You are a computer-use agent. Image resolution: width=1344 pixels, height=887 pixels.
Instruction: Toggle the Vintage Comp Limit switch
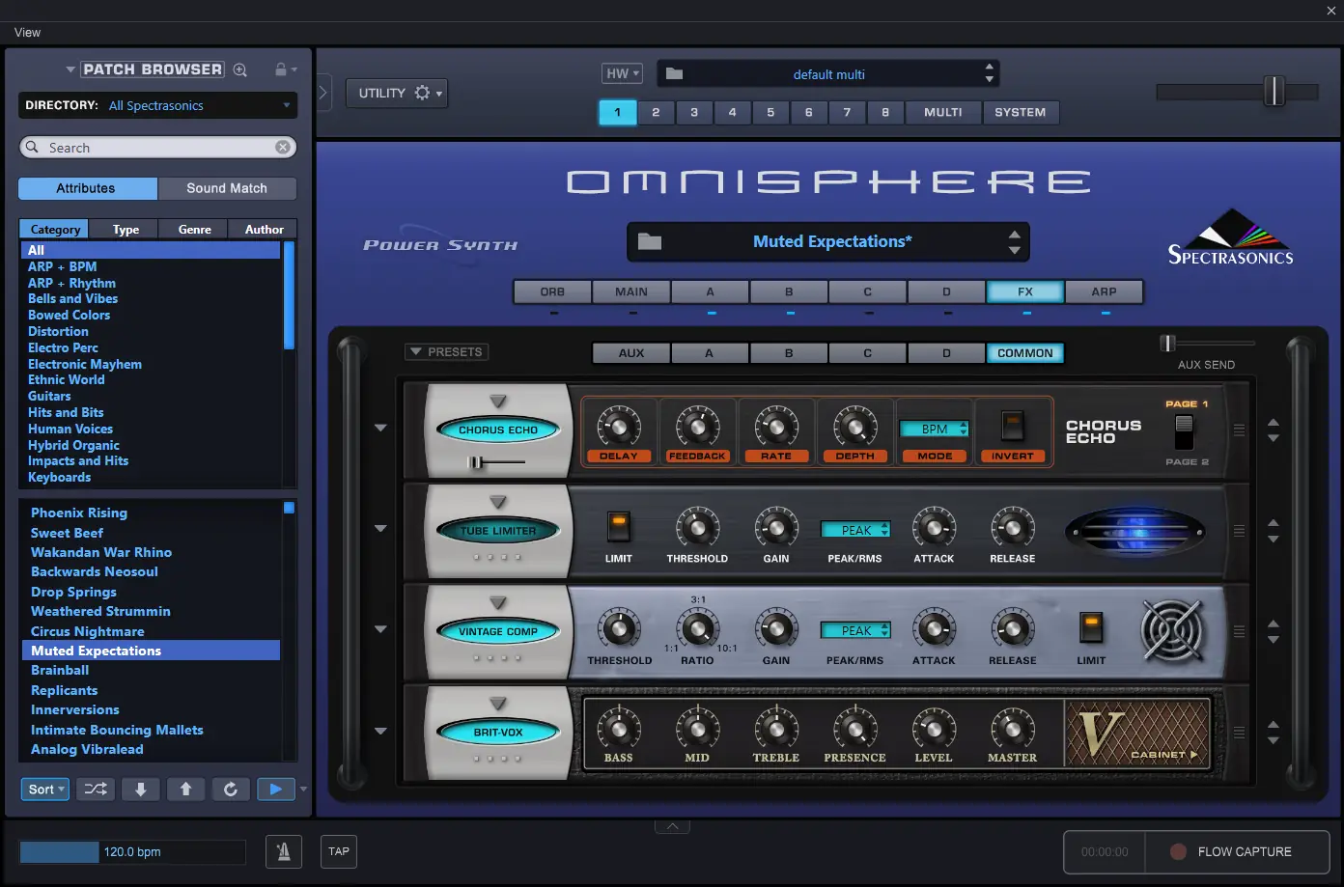click(x=1091, y=627)
